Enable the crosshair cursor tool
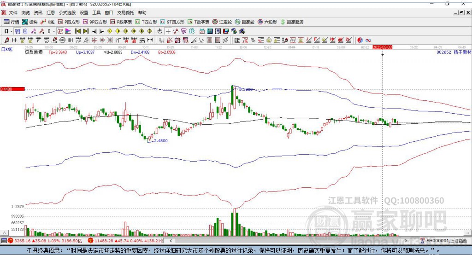Viewport: 472px width, 255px height. click(168, 31)
